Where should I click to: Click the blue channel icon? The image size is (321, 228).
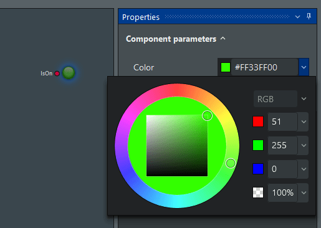[x=258, y=169]
